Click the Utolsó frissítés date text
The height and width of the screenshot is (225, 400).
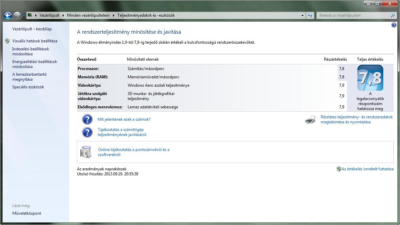pos(108,174)
